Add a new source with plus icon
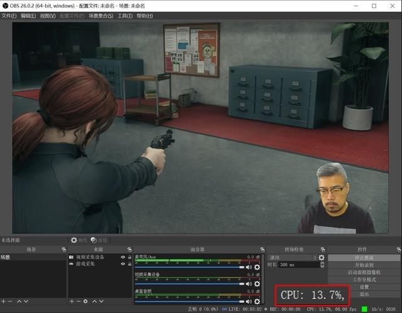This screenshot has height=313, width=402. click(72, 302)
